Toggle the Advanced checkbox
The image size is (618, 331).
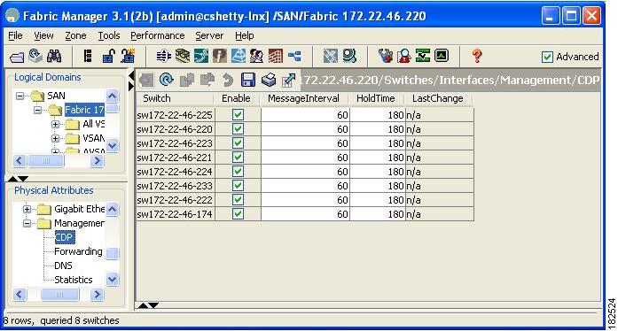coord(547,57)
